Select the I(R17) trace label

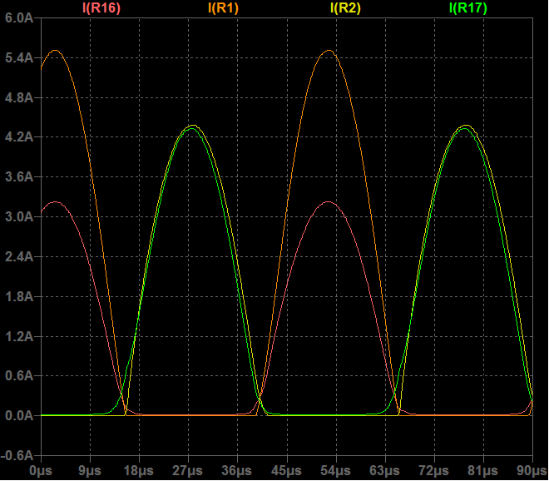[x=467, y=7]
